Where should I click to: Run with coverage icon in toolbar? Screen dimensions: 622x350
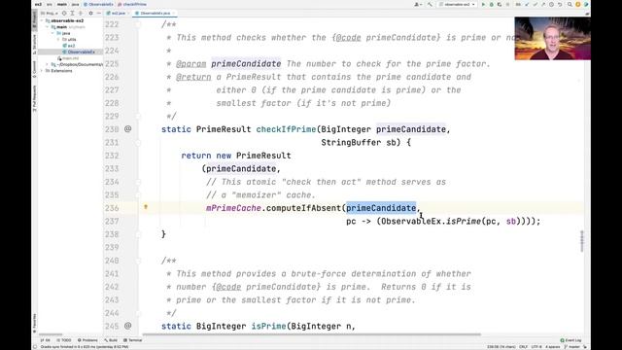pyautogui.click(x=500, y=4)
